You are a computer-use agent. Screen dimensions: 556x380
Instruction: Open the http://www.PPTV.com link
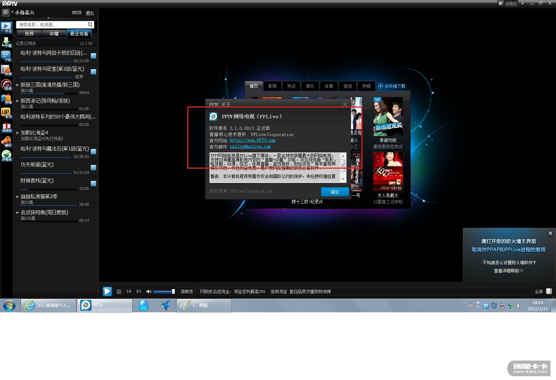point(253,140)
